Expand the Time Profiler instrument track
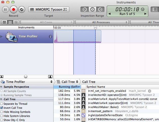The image size is (159, 122). click(2, 37)
